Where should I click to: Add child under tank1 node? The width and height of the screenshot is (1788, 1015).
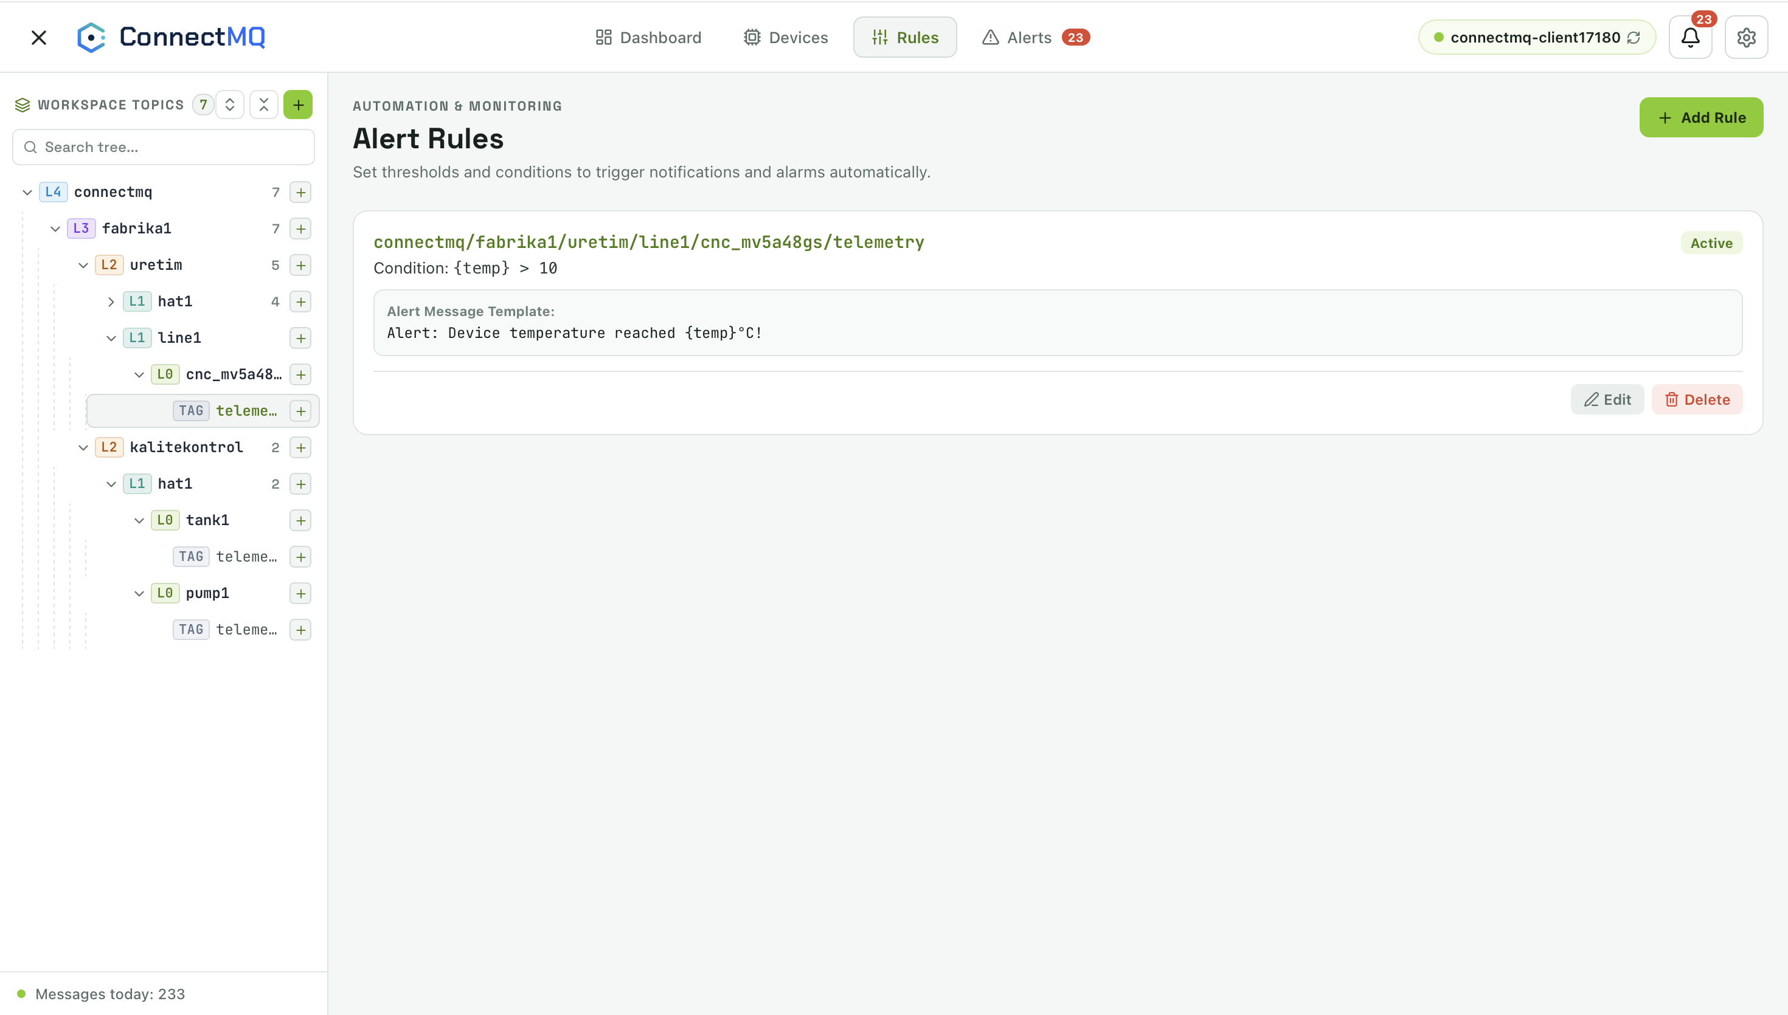(300, 520)
